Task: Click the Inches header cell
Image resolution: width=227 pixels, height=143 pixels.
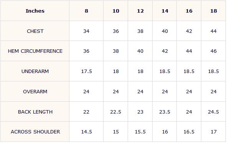Action: point(35,11)
